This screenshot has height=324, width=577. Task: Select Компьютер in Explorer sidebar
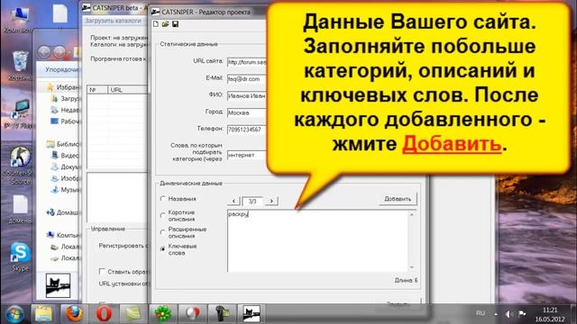tap(62, 235)
